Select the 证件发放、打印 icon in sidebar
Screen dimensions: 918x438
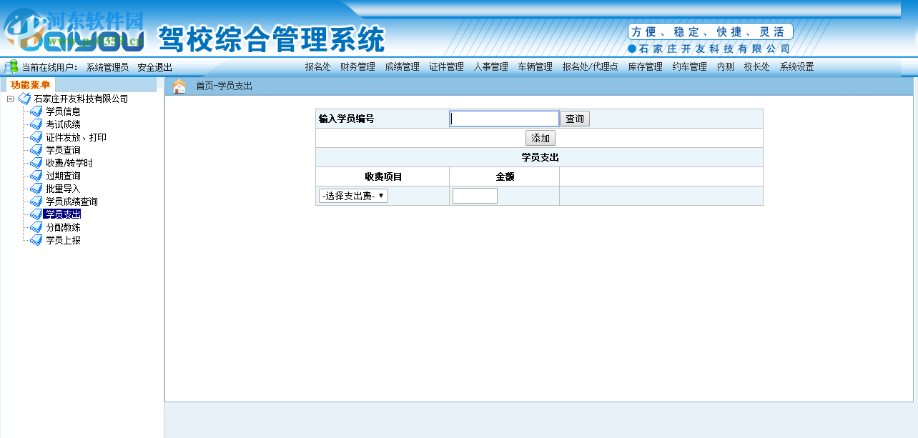point(36,137)
